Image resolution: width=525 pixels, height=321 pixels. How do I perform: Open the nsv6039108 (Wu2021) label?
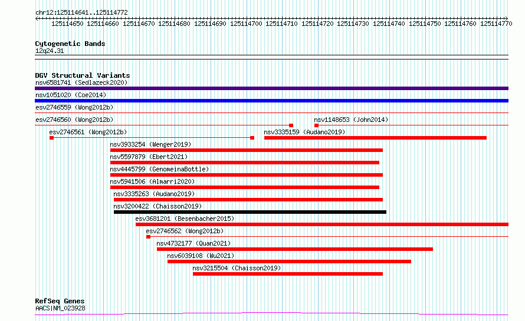tap(201, 256)
